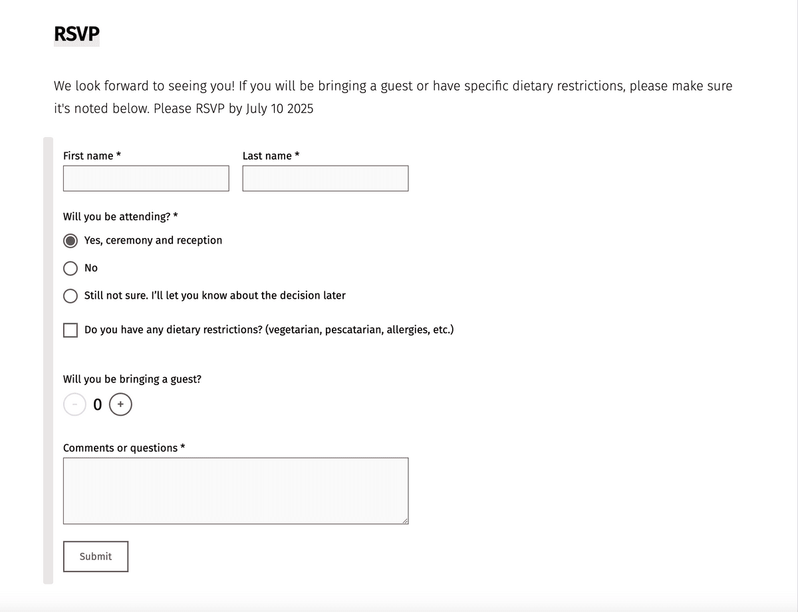Click into the Last name field
This screenshot has height=612, width=798.
[325, 178]
